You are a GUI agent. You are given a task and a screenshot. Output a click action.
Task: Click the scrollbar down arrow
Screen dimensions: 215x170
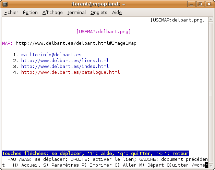click(x=211, y=166)
